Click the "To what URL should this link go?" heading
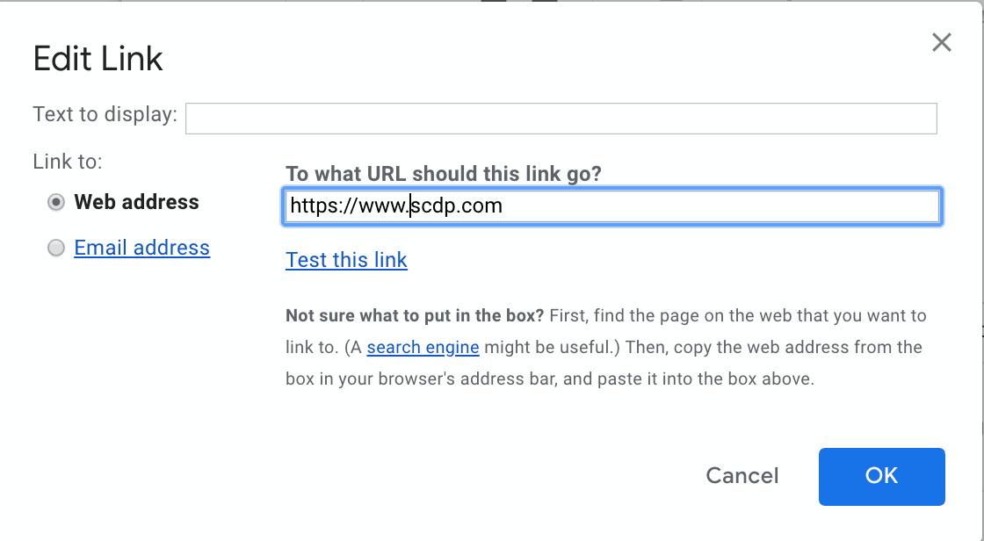The width and height of the screenshot is (984, 541). [443, 173]
